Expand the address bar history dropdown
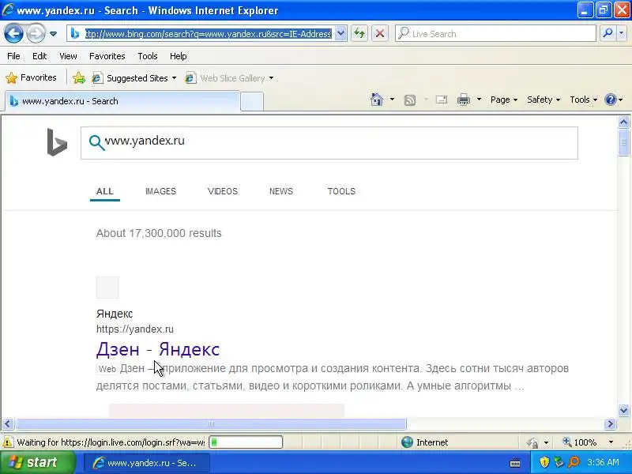The image size is (632, 474). point(340,34)
